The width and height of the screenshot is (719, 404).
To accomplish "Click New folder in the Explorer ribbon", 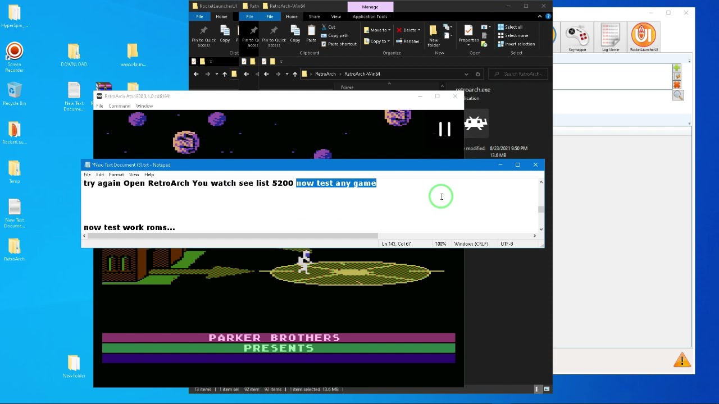I will pyautogui.click(x=434, y=35).
